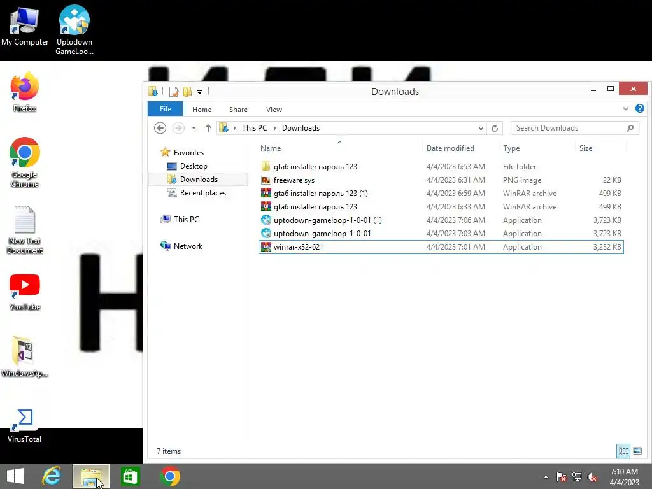
Task: Select gta6 installer пароль 123 folder
Action: click(x=441, y=167)
